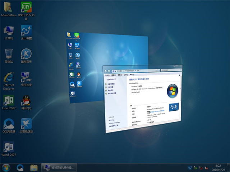Launch QQ Browser from desktop shortcut
The width and height of the screenshot is (230, 172).
pyautogui.click(x=9, y=124)
